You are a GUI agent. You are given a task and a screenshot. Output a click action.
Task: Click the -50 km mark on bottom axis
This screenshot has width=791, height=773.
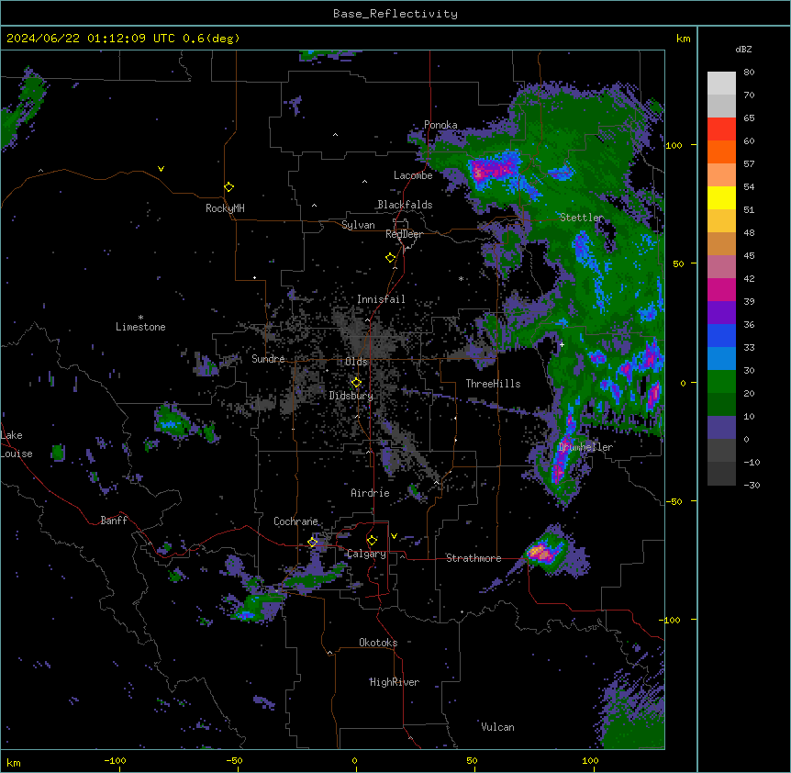pyautogui.click(x=234, y=760)
